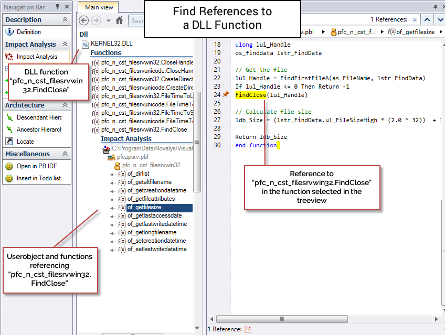Select of_getlastaccessdate in the tree
This screenshot has height=335, width=445.
[x=154, y=215]
